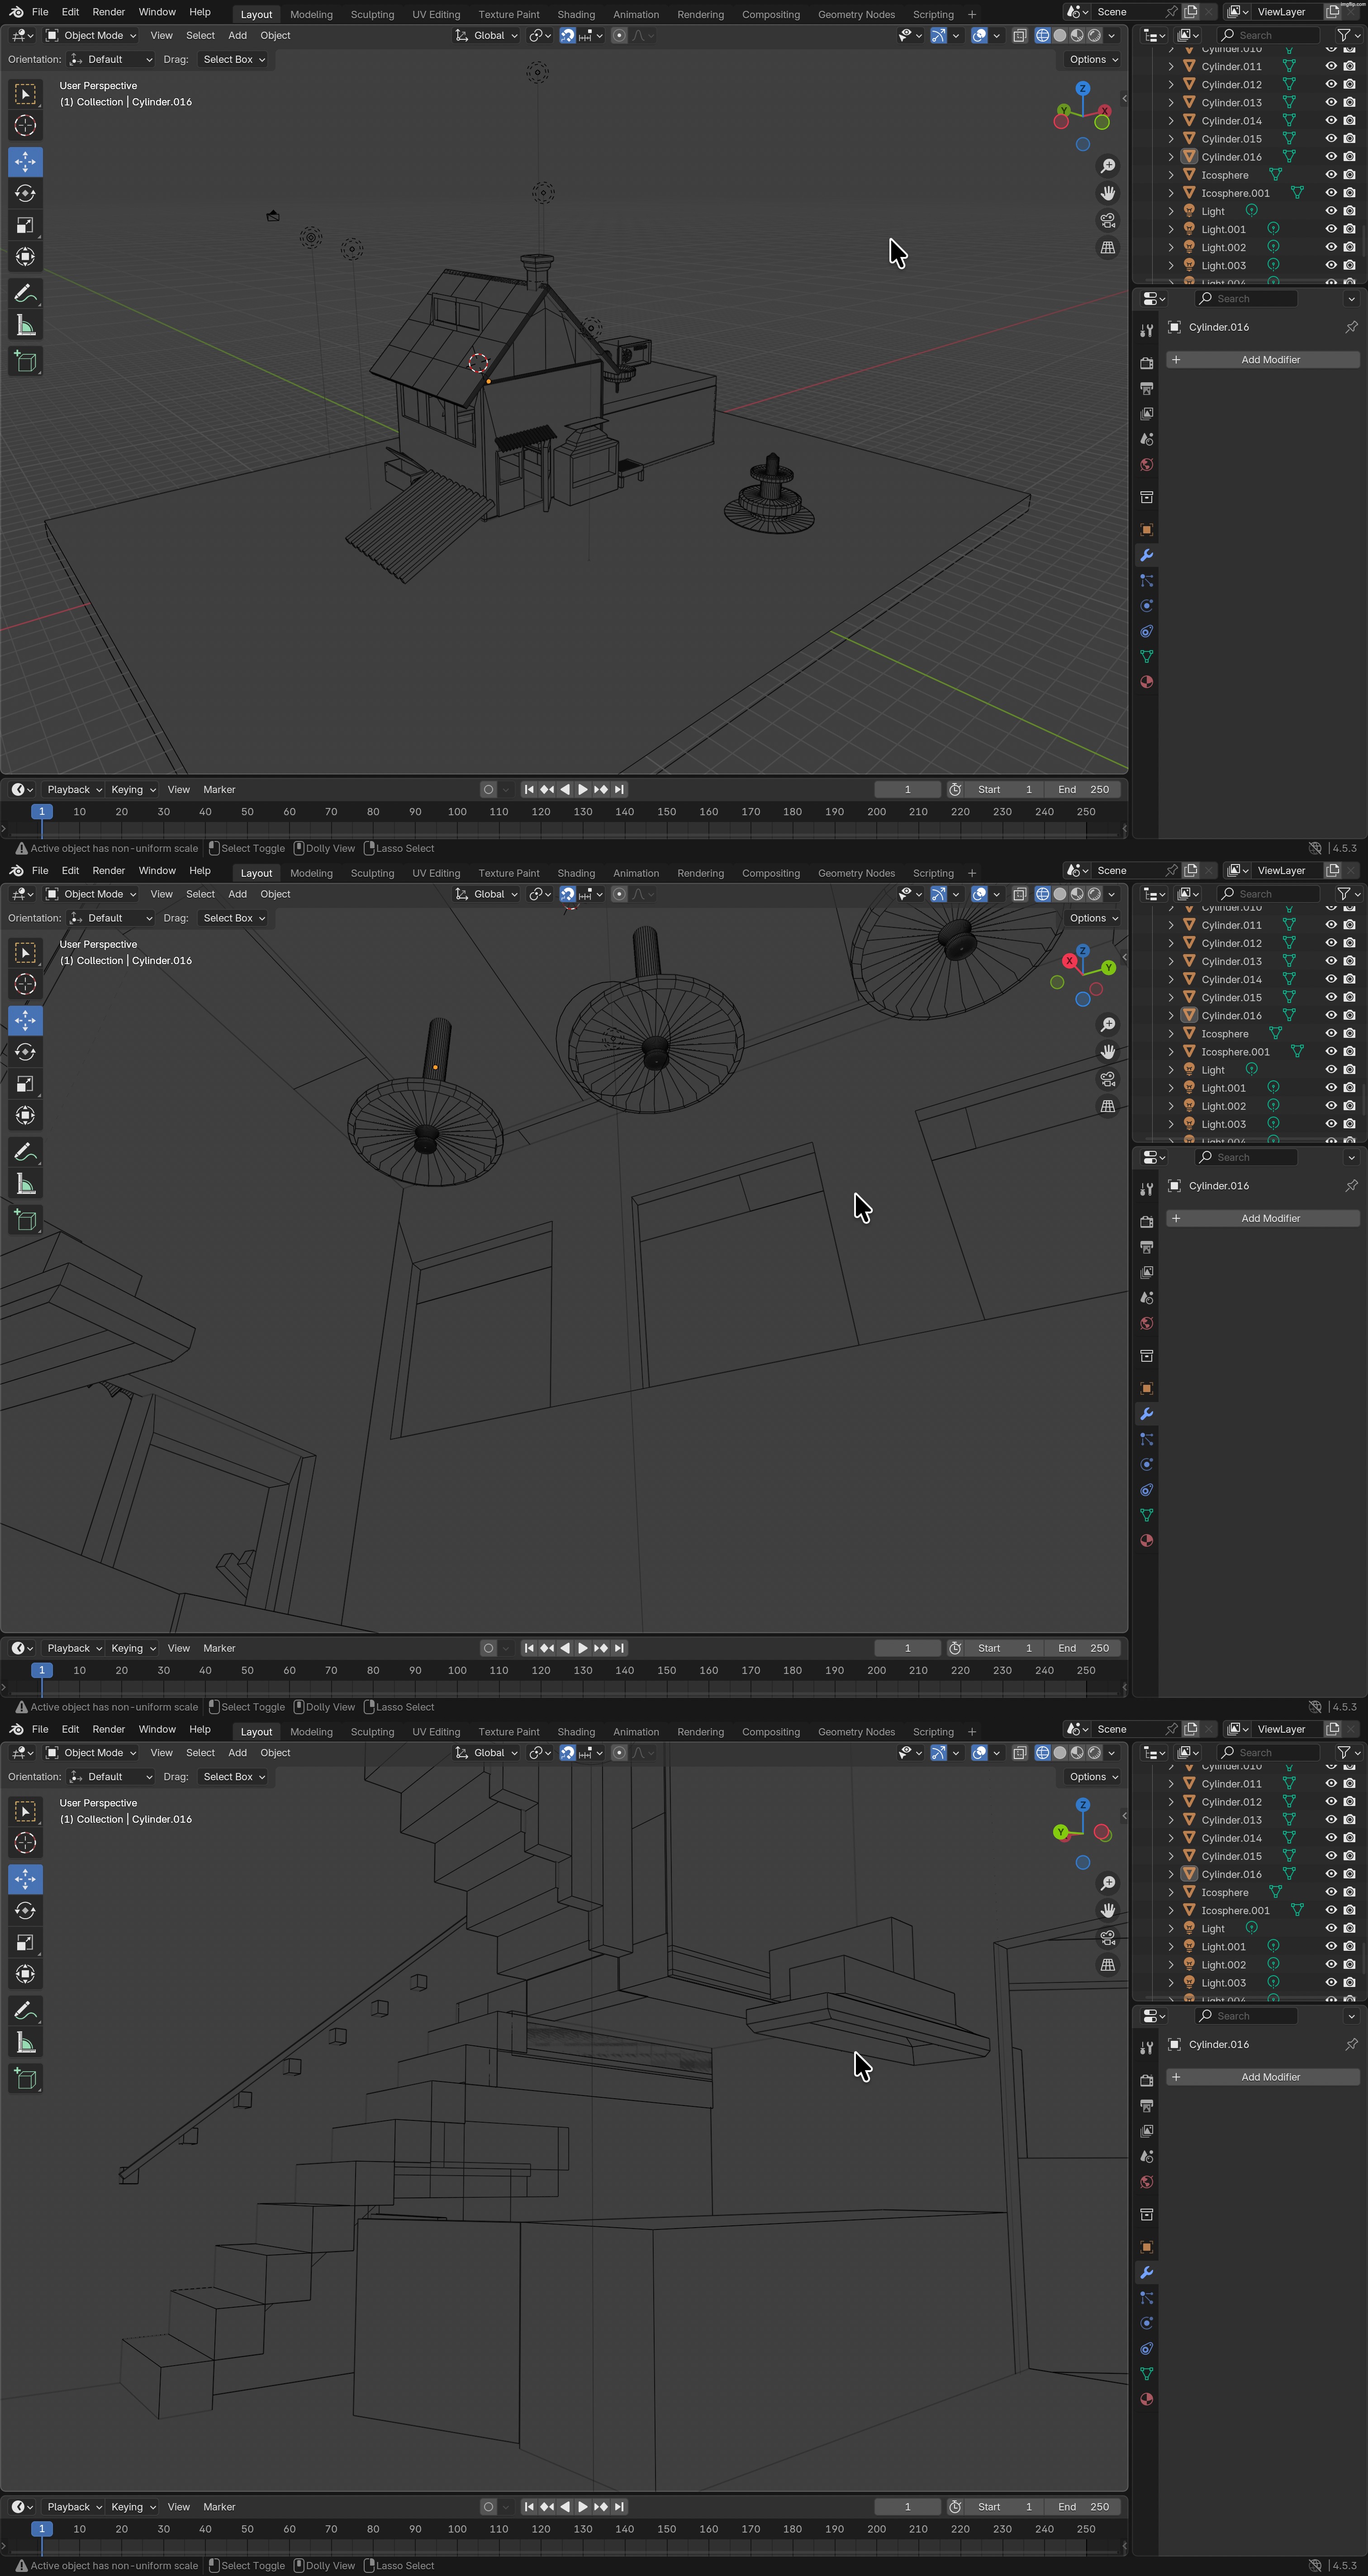Switch to the Shading workspace tab
This screenshot has width=1368, height=2576.
(576, 13)
